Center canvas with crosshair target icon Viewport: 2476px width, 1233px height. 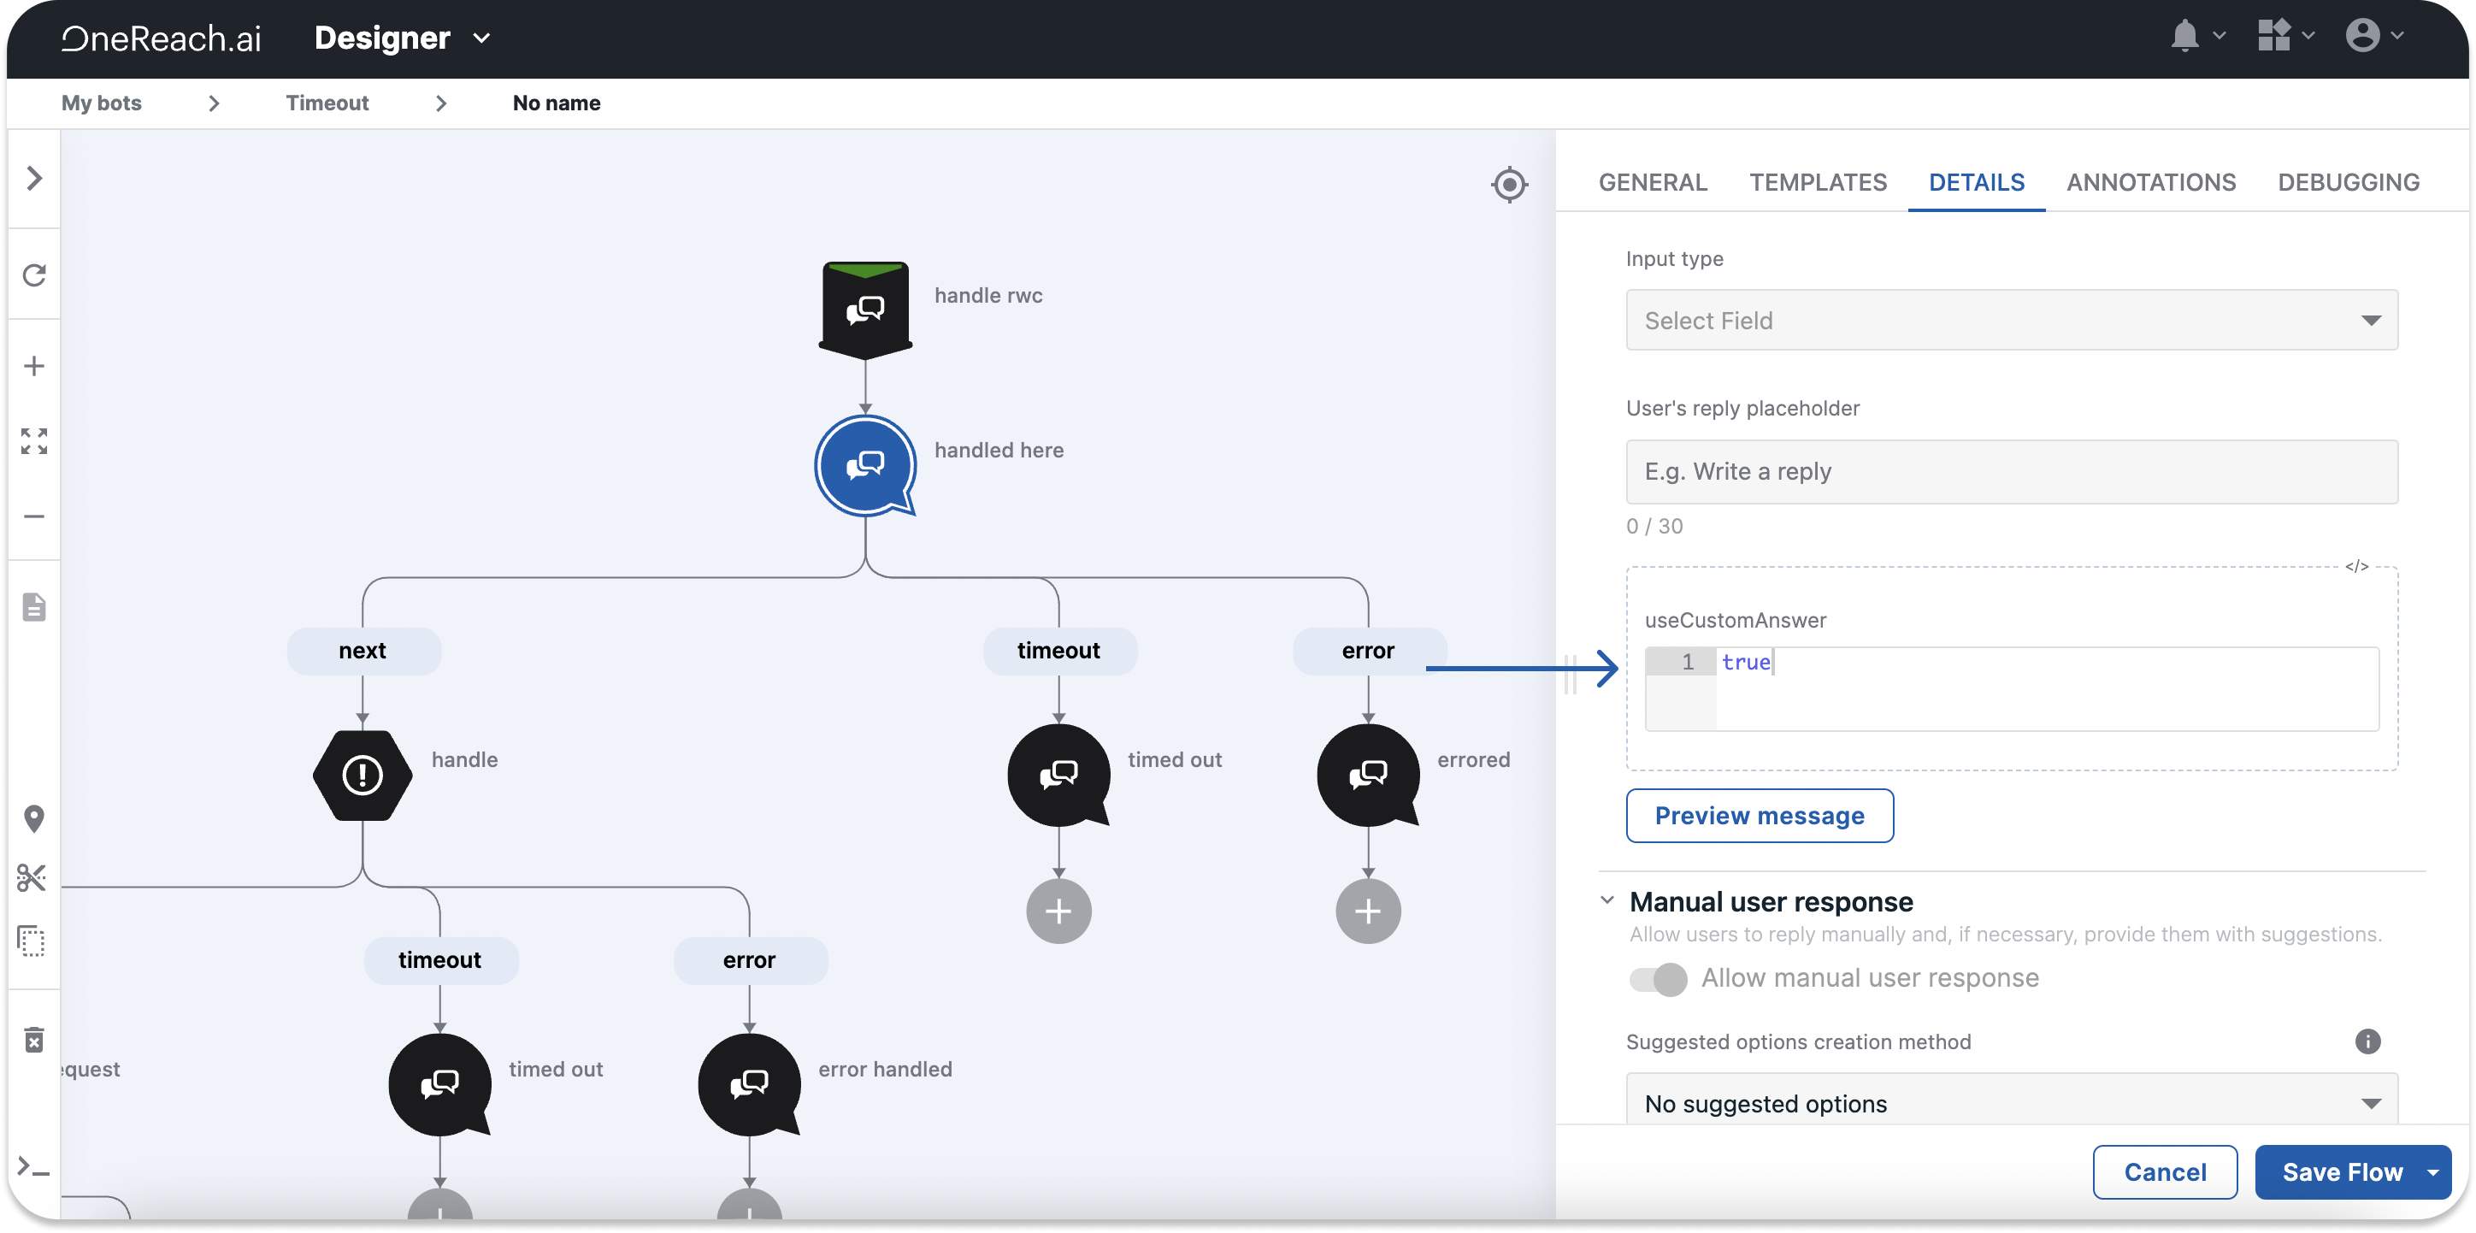(1509, 184)
